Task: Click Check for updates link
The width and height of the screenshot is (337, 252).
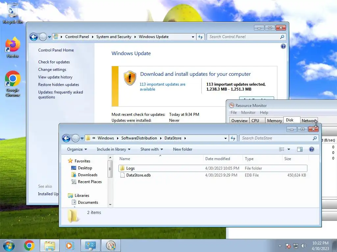Action: (54, 62)
